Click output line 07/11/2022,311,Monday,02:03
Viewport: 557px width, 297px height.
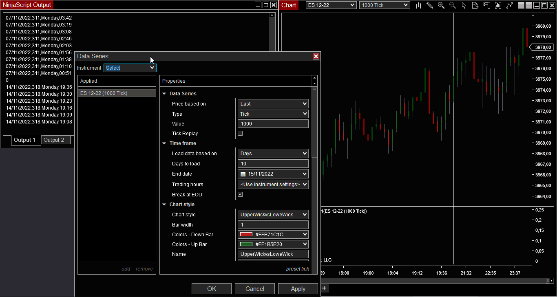(39, 46)
